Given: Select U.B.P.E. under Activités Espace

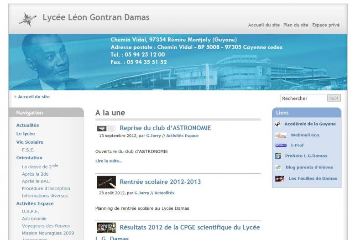Looking at the screenshot, I should (30, 211).
